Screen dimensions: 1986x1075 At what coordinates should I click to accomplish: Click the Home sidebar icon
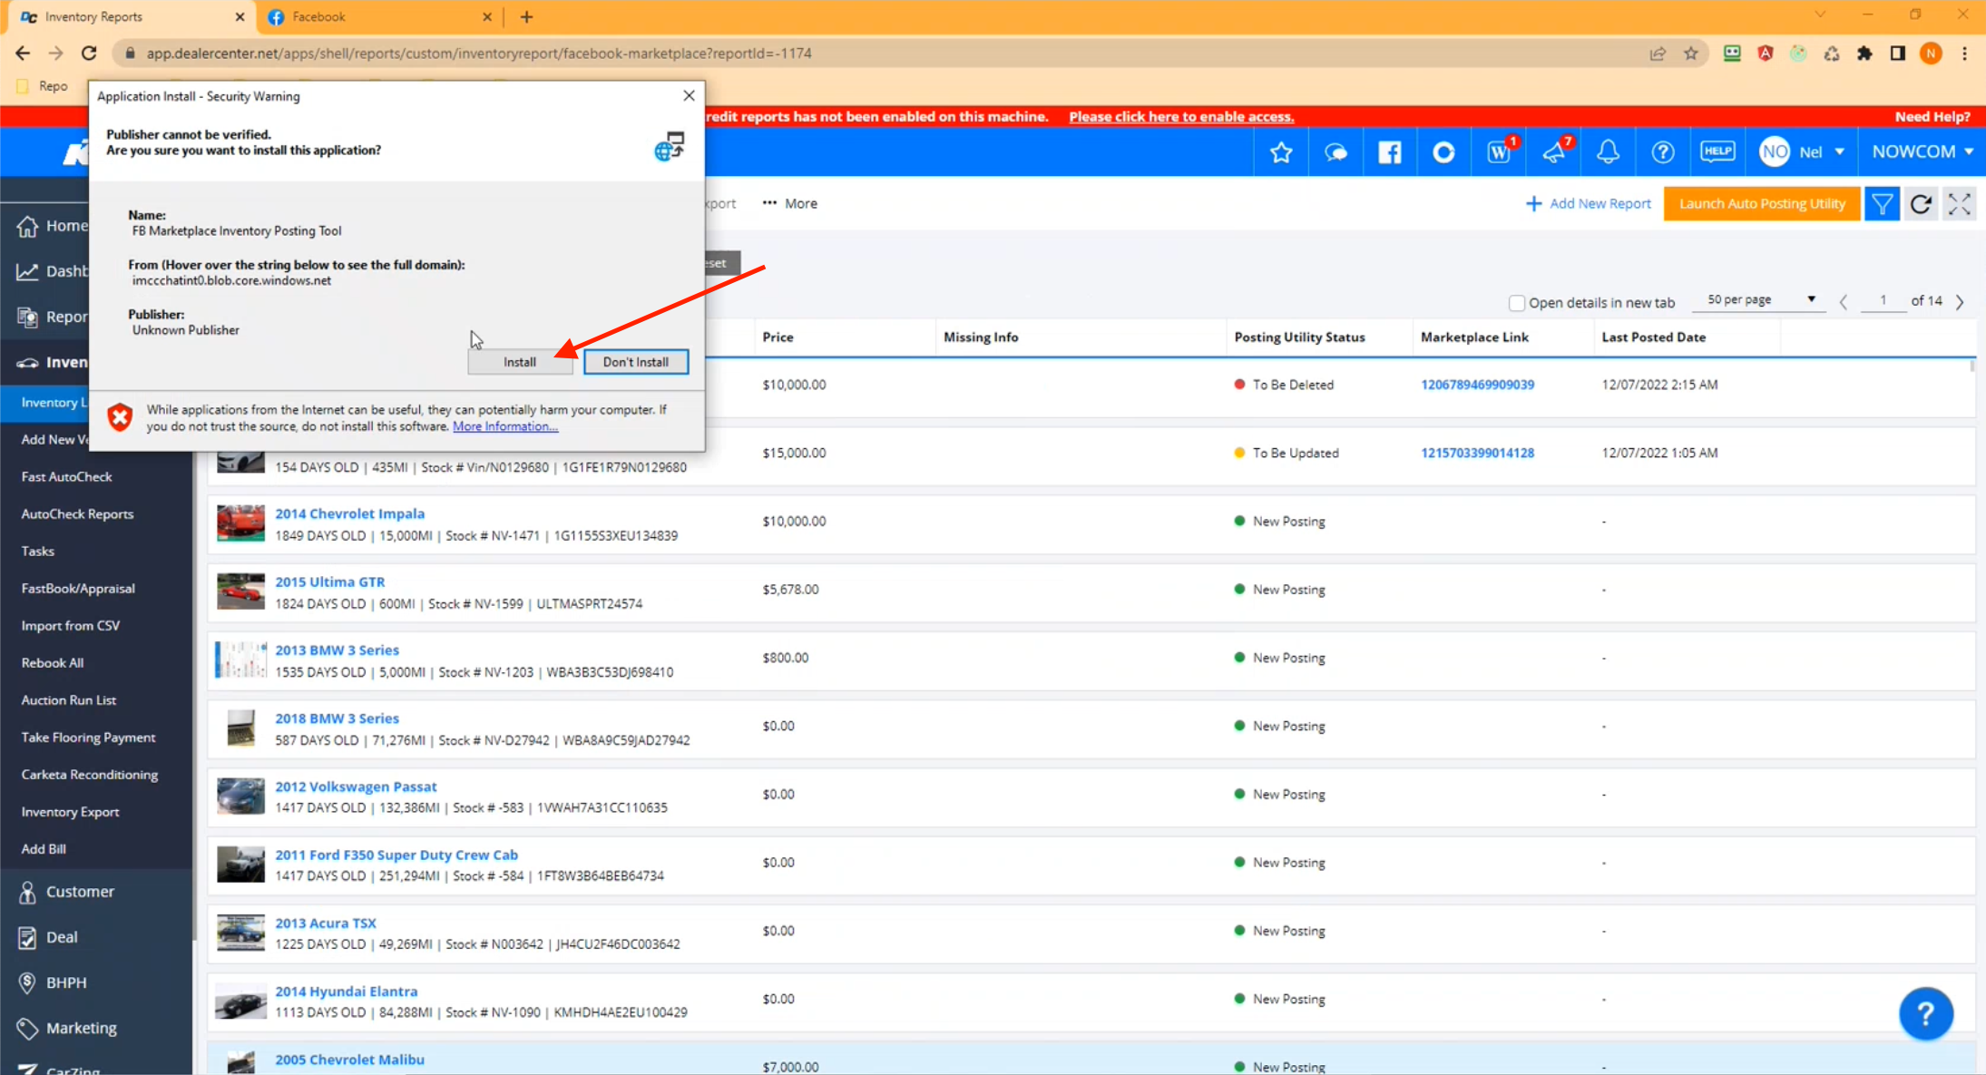(27, 226)
